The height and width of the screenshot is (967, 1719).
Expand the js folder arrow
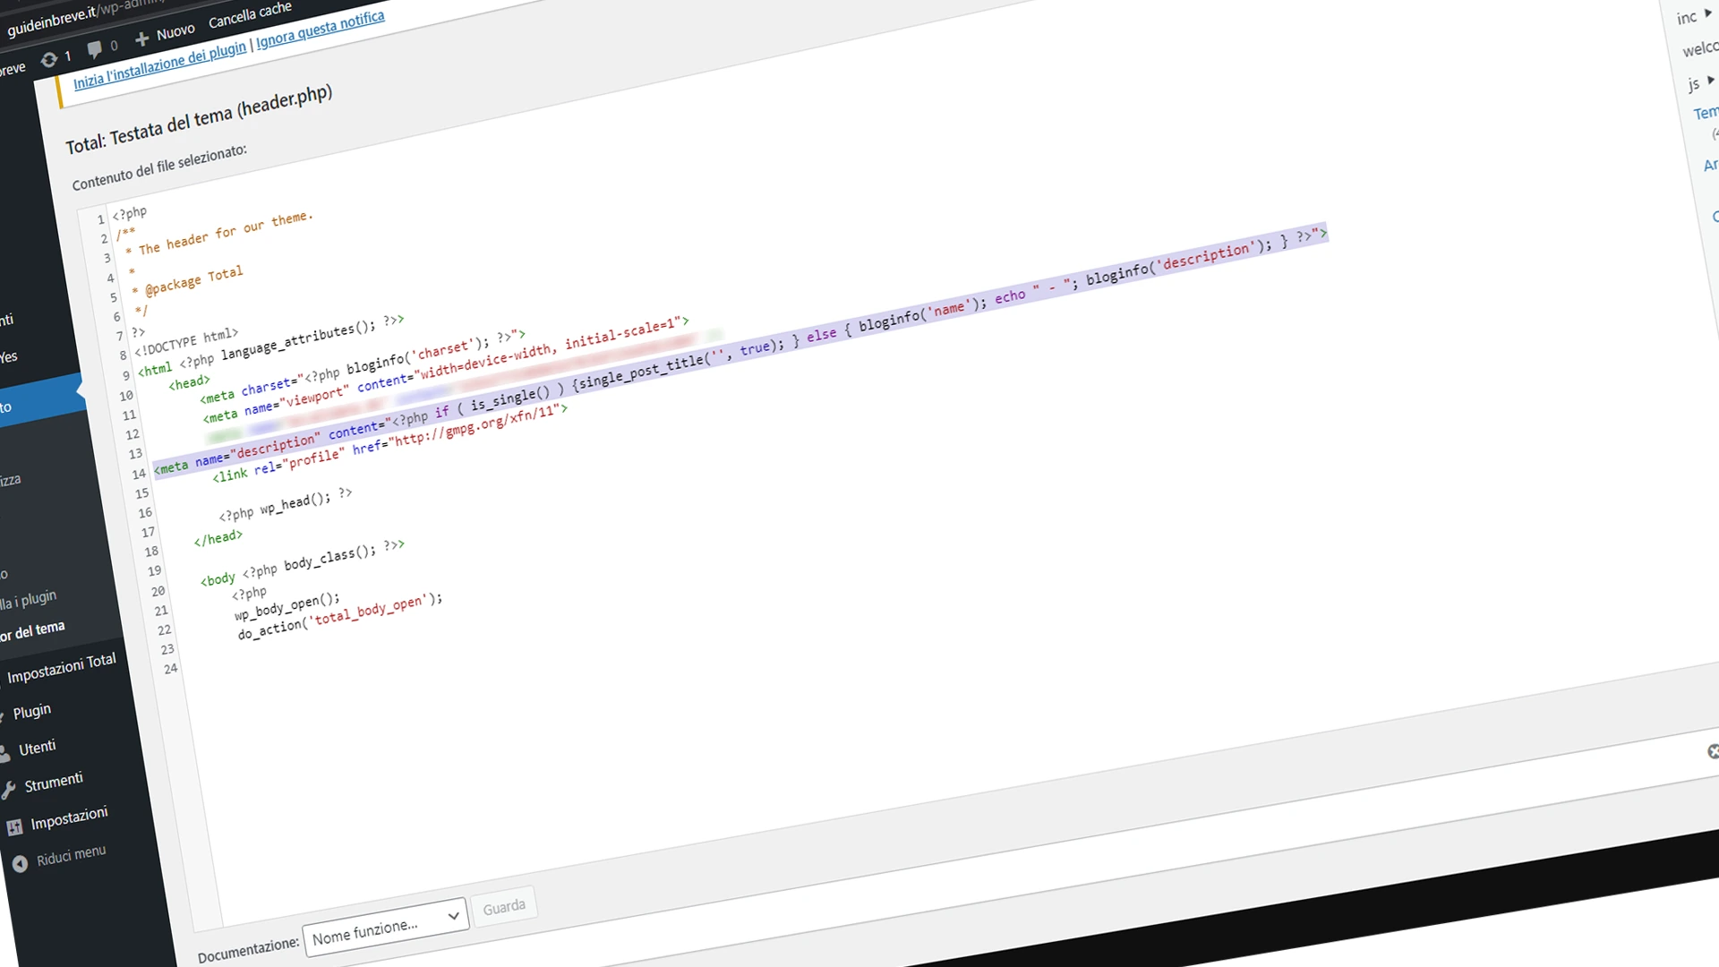(x=1710, y=80)
